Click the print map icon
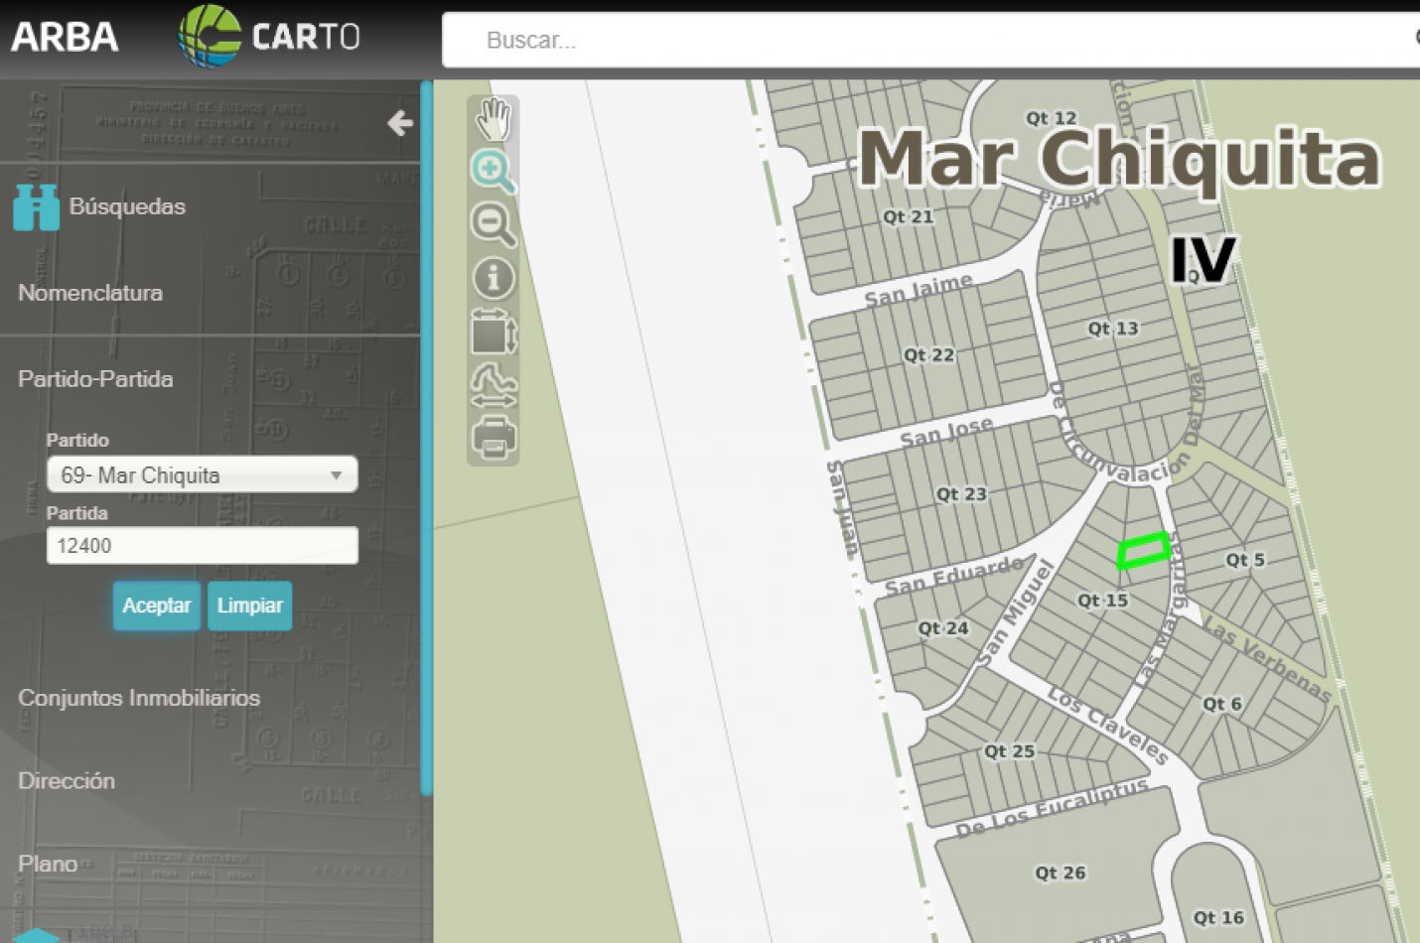This screenshot has width=1420, height=943. pyautogui.click(x=494, y=438)
